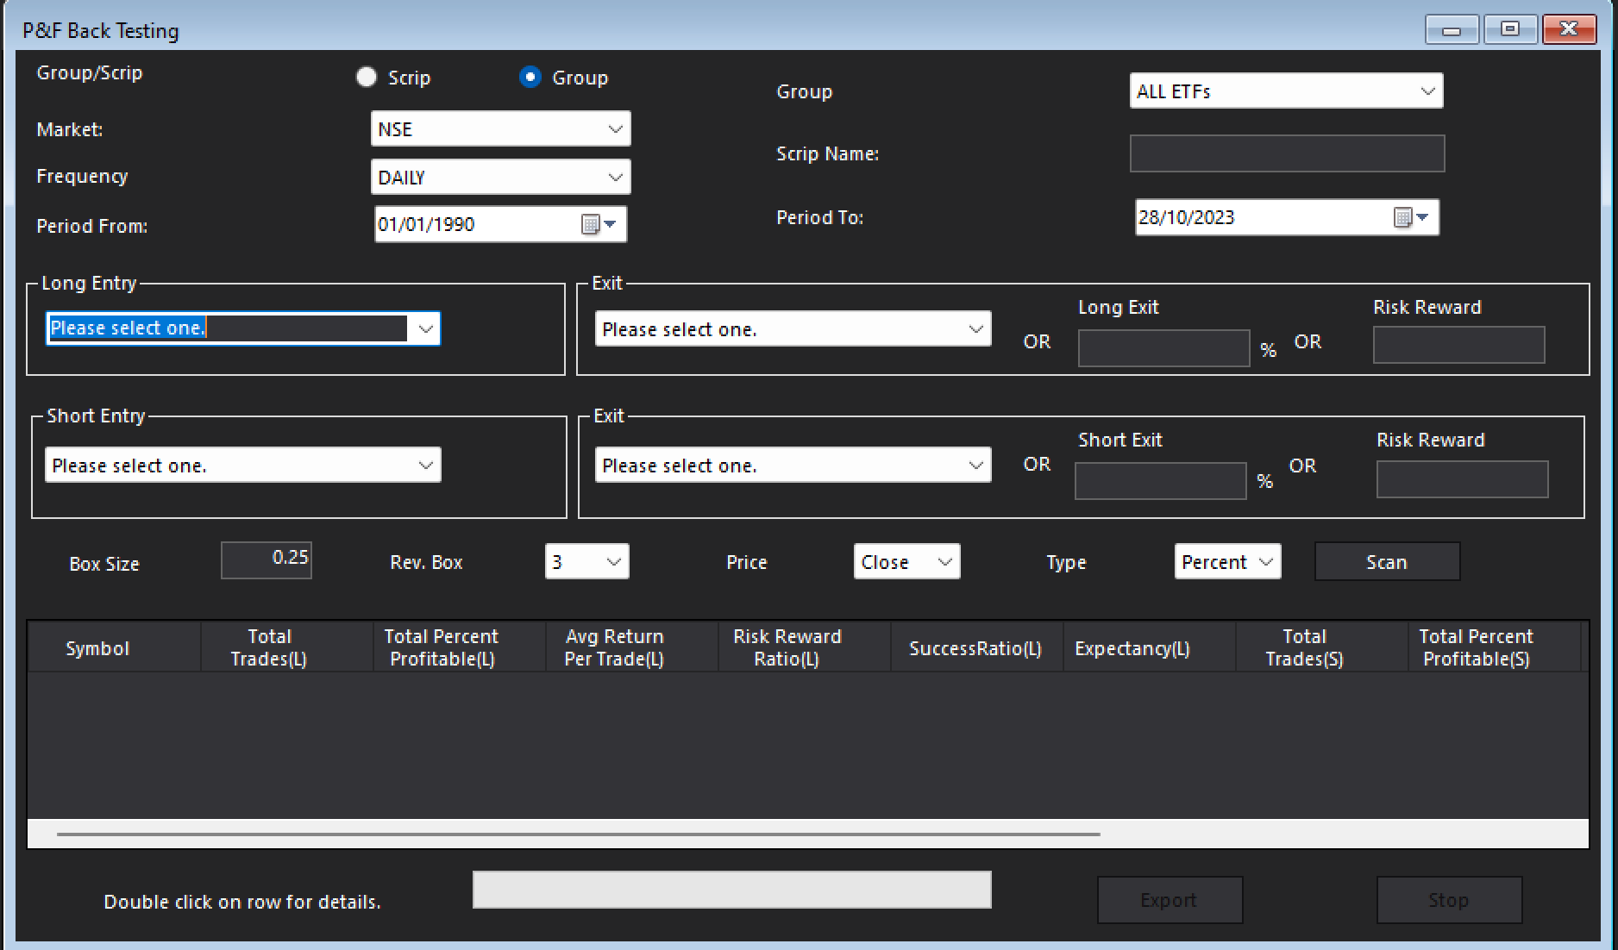Open the Price dropdown showing Close
Screen dimensions: 1618x950
click(906, 561)
